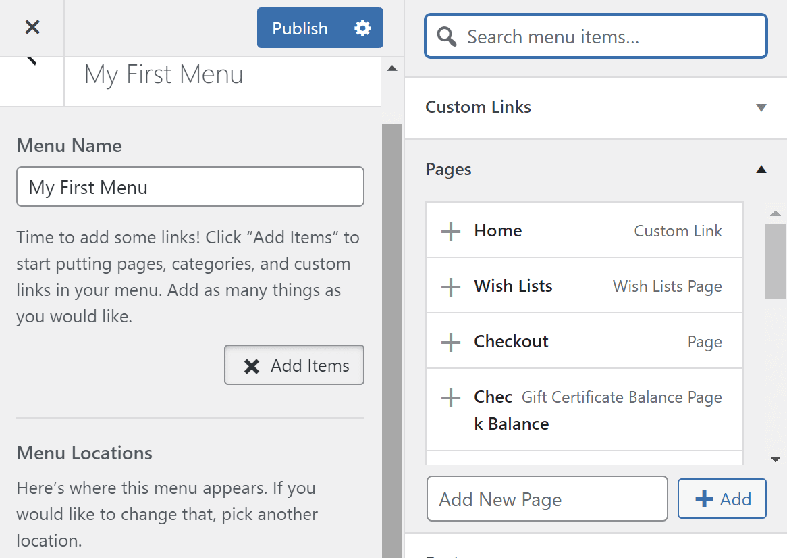The height and width of the screenshot is (558, 787).
Task: Click the plus icon beside Wish Lists
Action: coord(450,286)
